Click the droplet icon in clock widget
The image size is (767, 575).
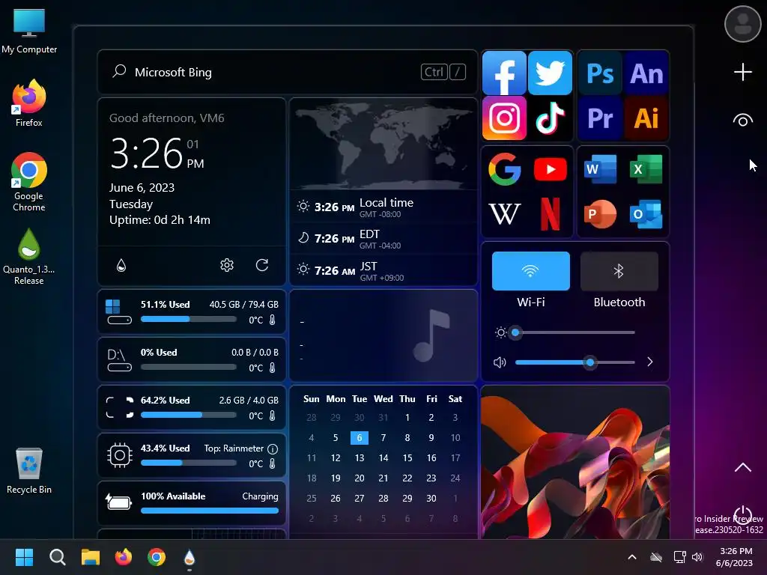click(121, 265)
